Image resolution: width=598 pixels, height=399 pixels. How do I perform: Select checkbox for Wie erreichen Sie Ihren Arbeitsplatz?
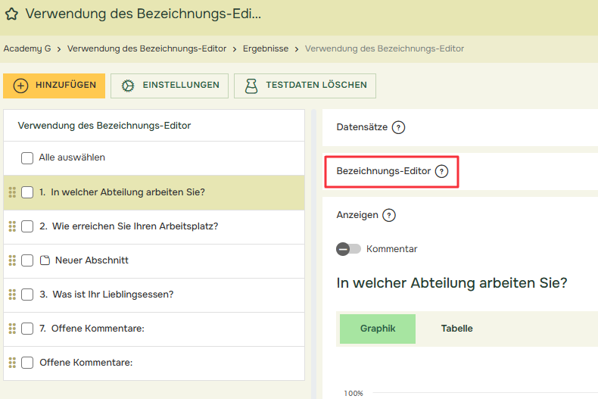[27, 226]
